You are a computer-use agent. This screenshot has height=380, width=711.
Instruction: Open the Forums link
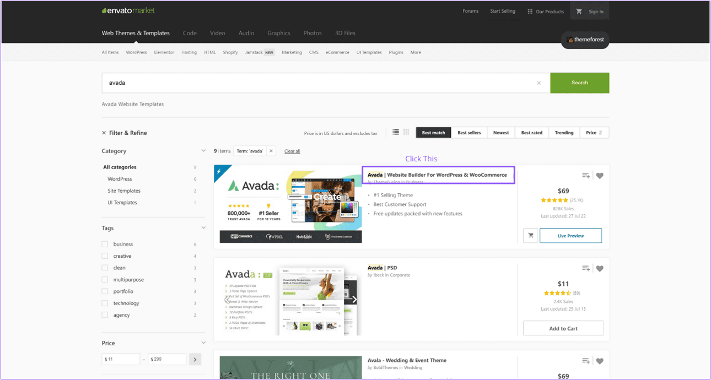471,11
